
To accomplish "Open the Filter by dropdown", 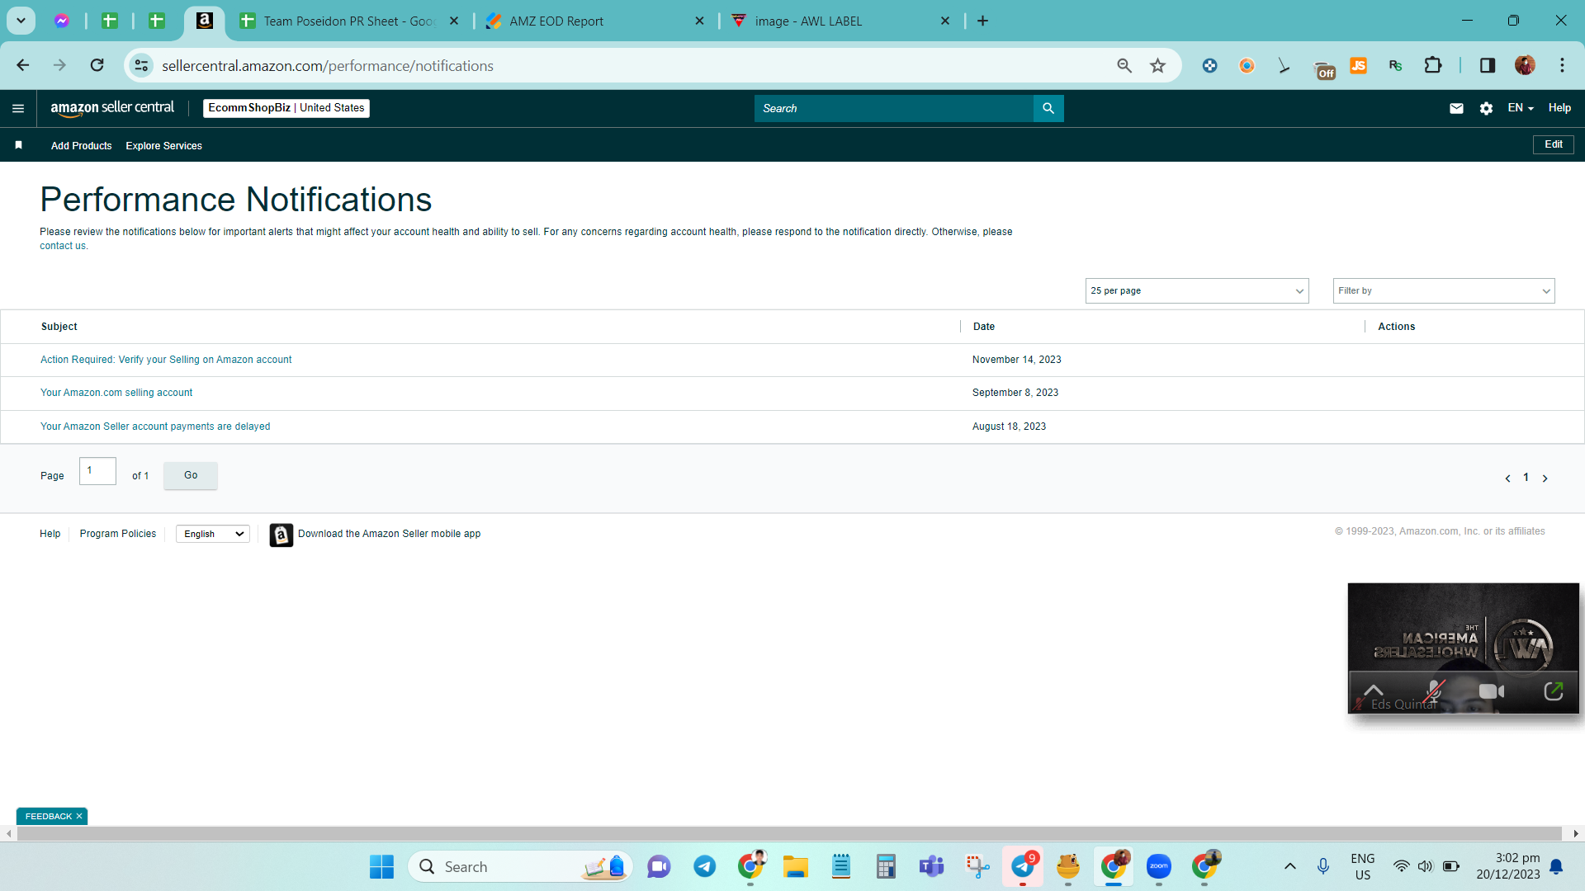I will point(1444,290).
